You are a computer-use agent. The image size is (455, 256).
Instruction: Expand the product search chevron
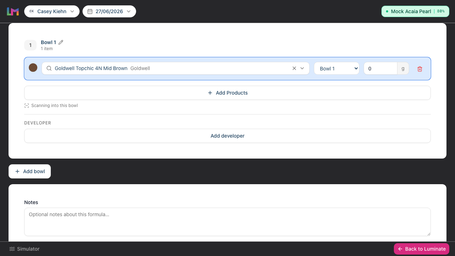click(303, 68)
